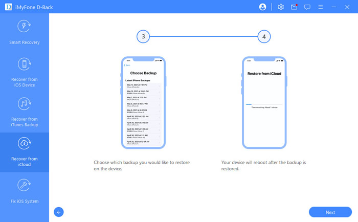Open the user account profile icon
The image size is (358, 222).
click(x=263, y=7)
